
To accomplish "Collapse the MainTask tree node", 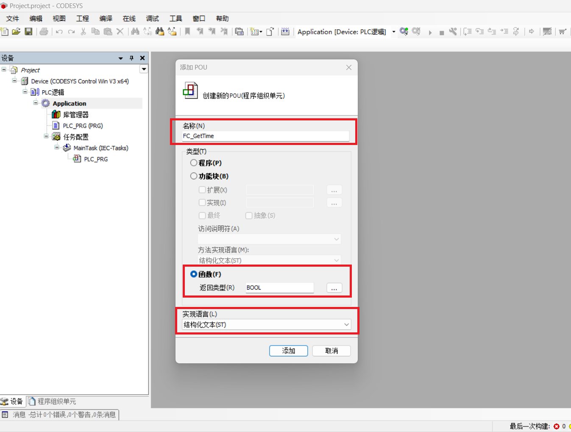I will point(57,147).
